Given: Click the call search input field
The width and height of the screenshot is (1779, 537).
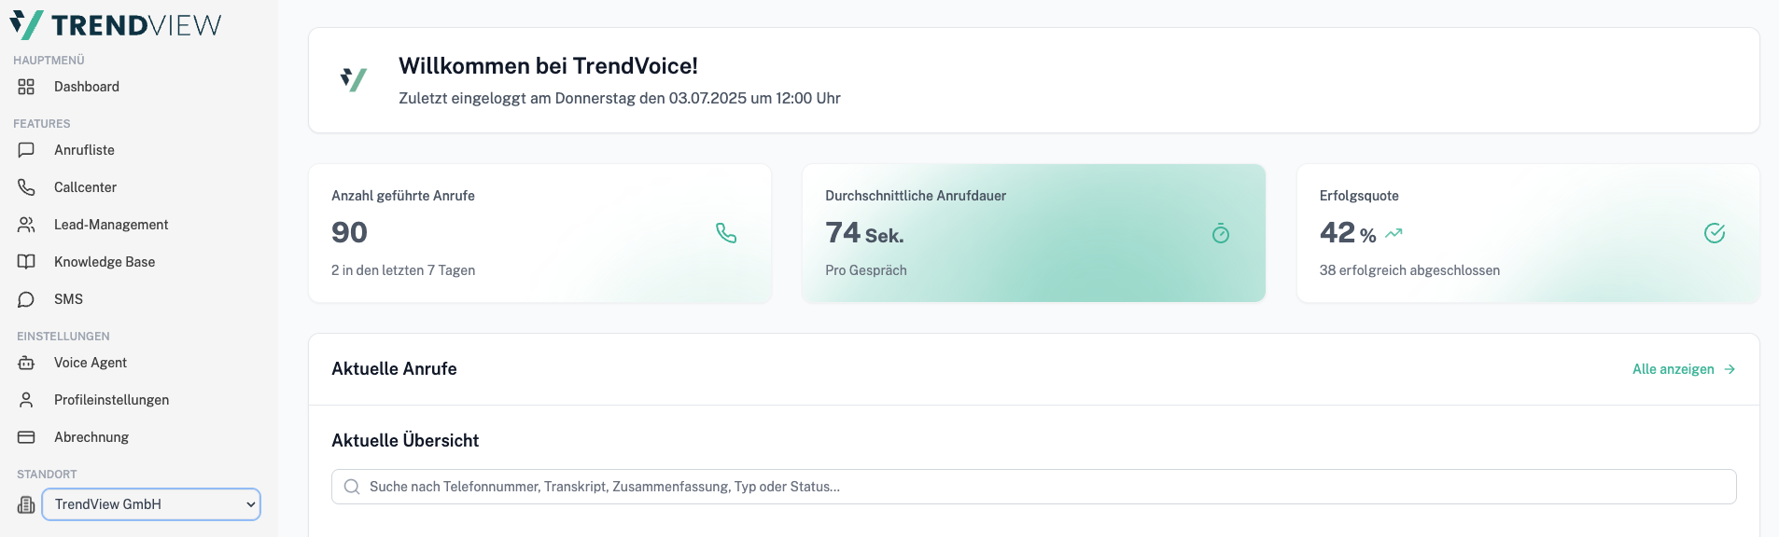Looking at the screenshot, I should tap(1033, 487).
